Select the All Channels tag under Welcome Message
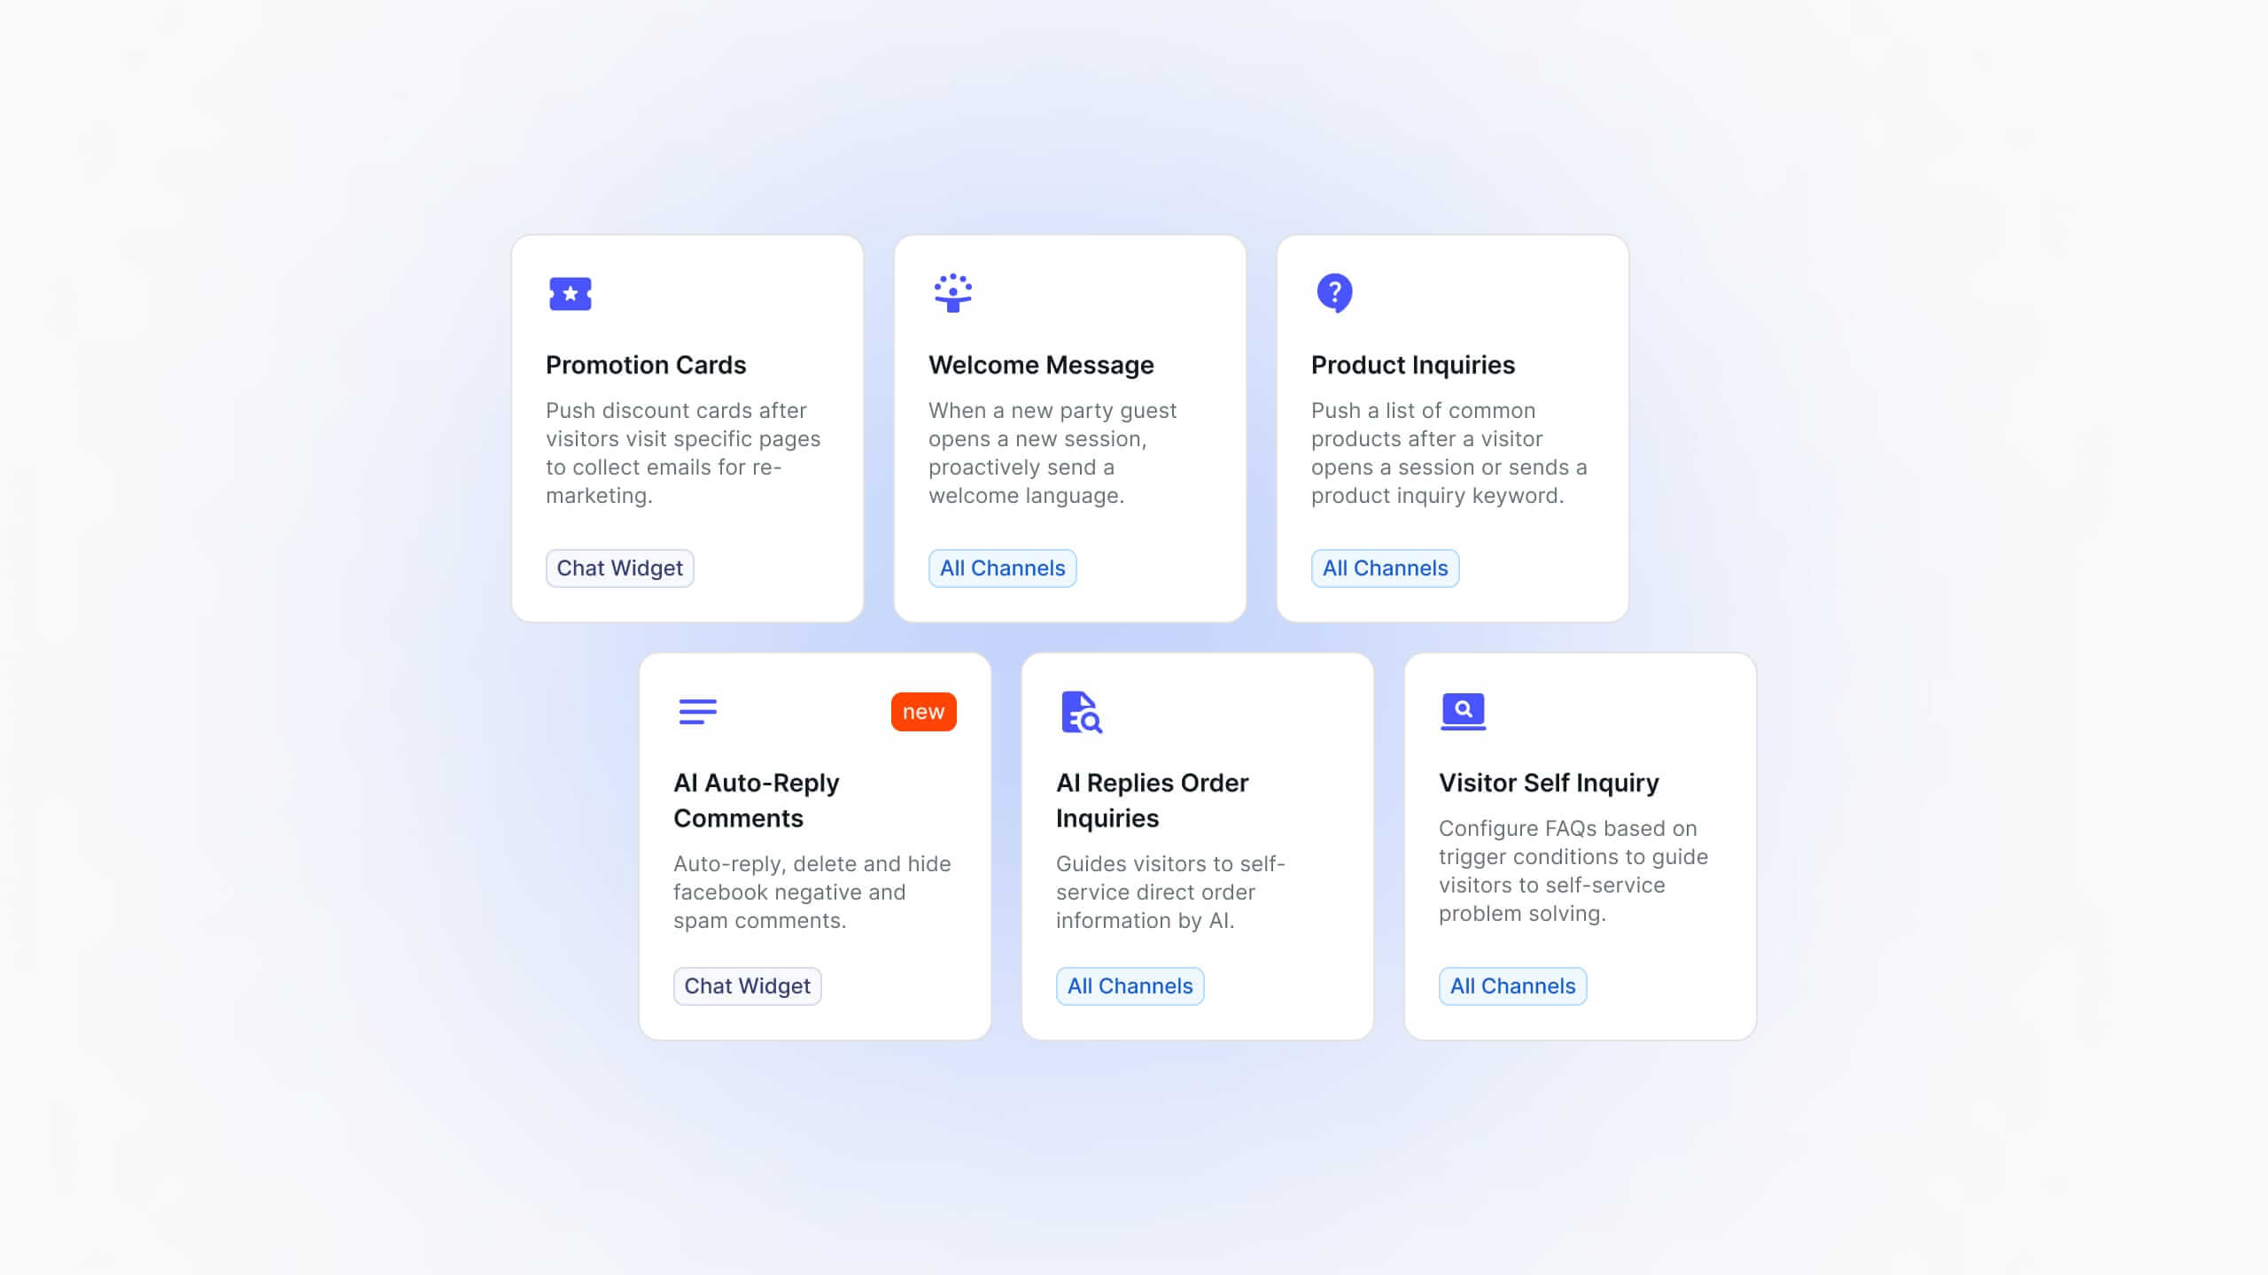The width and height of the screenshot is (2268, 1275). click(x=1003, y=568)
